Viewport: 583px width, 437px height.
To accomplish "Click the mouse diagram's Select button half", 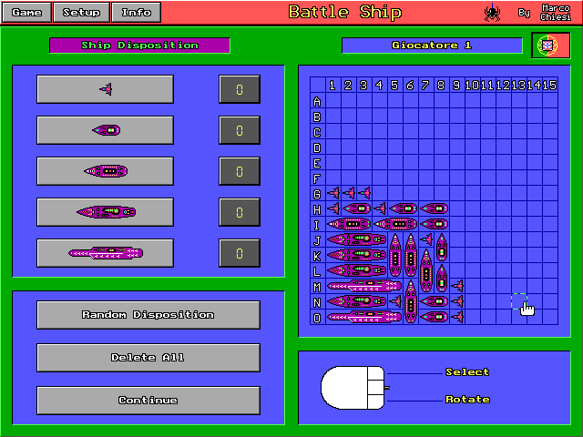I will 376,373.
